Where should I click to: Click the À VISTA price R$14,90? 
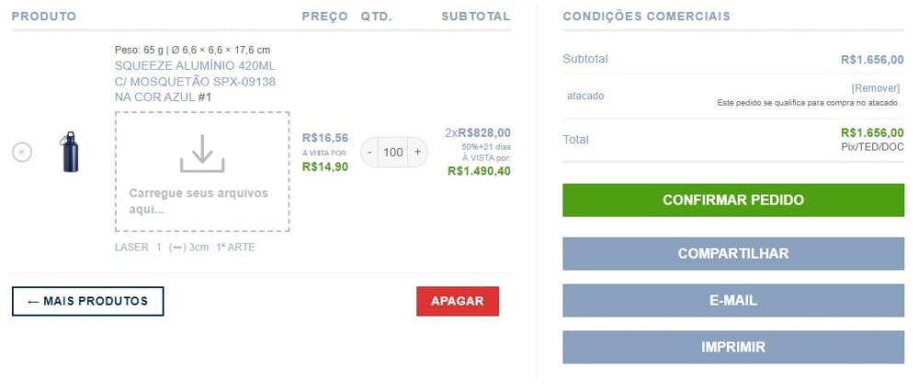point(324,167)
